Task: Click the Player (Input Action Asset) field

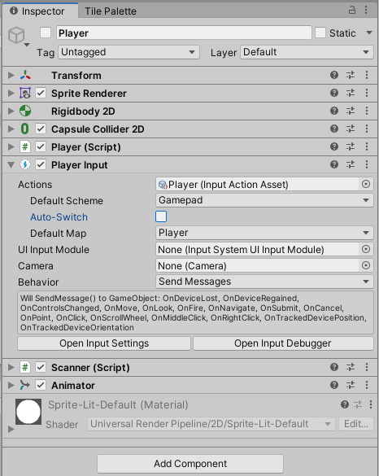Action: [258, 184]
